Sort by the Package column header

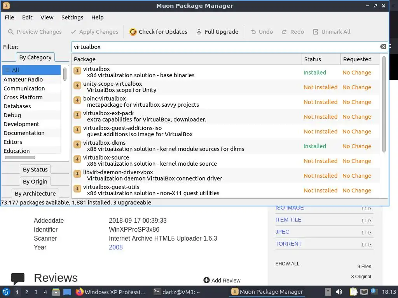[187, 59]
